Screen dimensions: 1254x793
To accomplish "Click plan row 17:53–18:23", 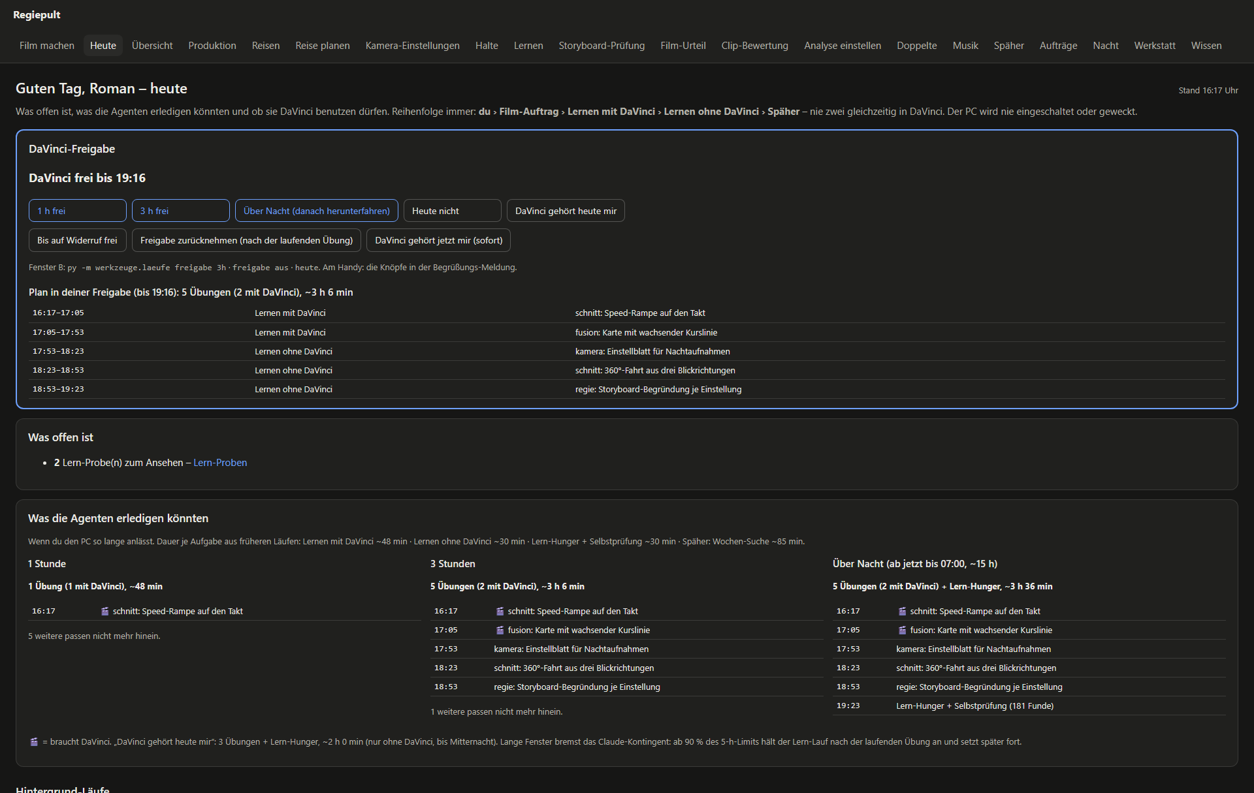I will (x=627, y=351).
